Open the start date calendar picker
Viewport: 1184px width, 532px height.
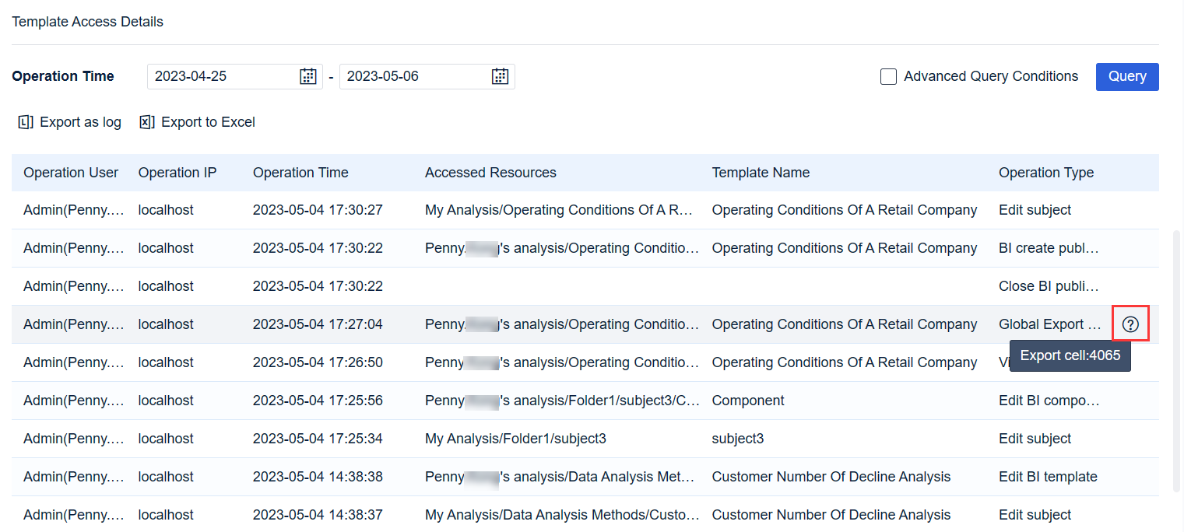point(308,76)
